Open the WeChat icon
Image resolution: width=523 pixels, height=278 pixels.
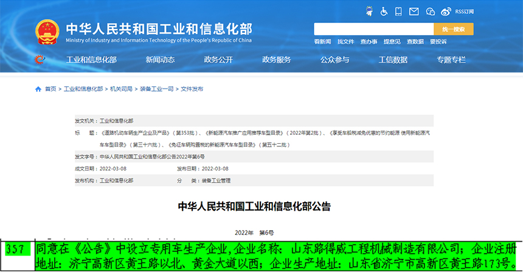(x=431, y=12)
